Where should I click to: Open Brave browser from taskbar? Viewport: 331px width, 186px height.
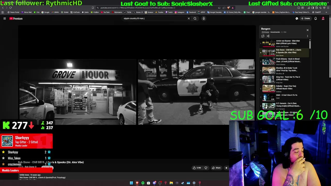(137, 183)
